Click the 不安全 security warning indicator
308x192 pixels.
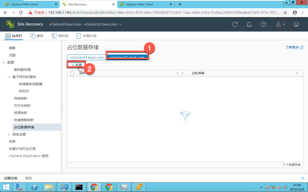pos(37,13)
